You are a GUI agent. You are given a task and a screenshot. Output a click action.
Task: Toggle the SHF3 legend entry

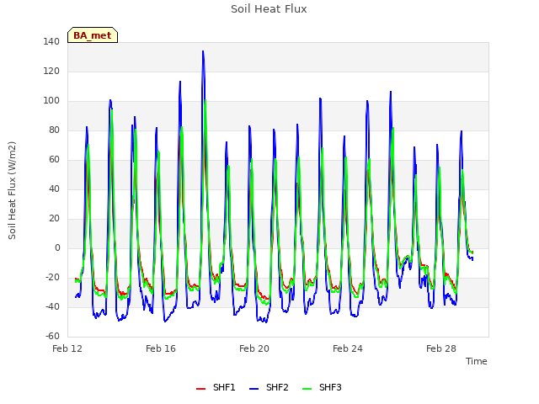click(x=322, y=387)
